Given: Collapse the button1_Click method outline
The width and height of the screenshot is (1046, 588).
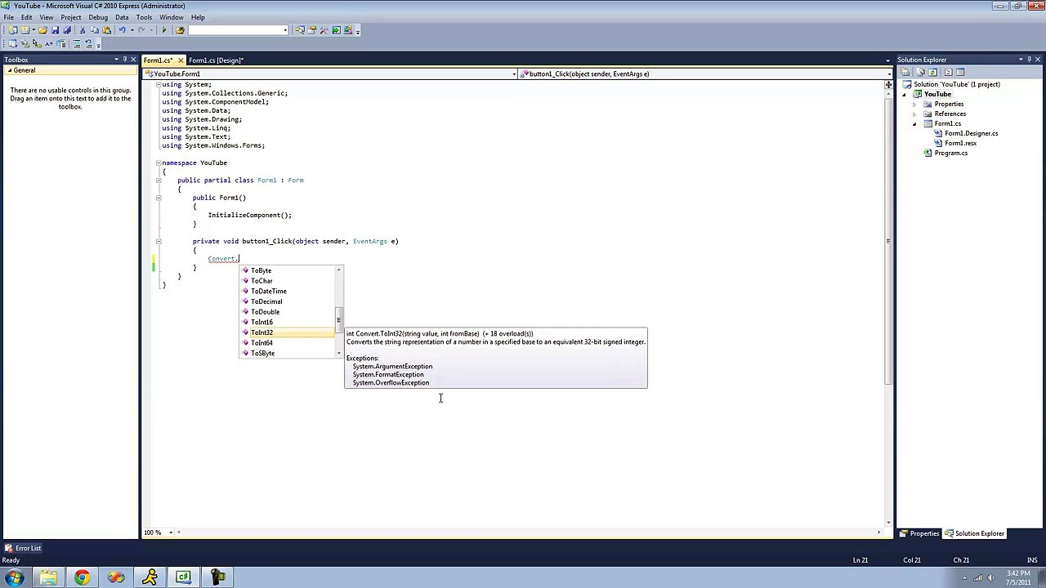Looking at the screenshot, I should pyautogui.click(x=159, y=241).
